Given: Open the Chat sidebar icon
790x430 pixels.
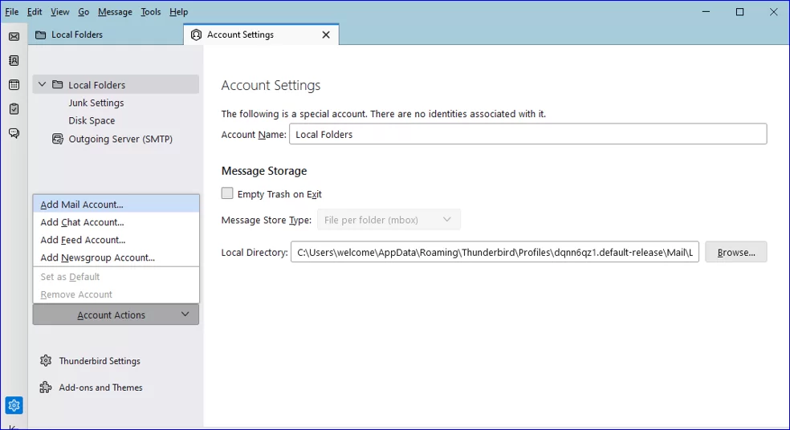Looking at the screenshot, I should [14, 133].
